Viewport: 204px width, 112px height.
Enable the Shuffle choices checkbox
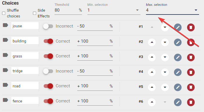point(3,13)
